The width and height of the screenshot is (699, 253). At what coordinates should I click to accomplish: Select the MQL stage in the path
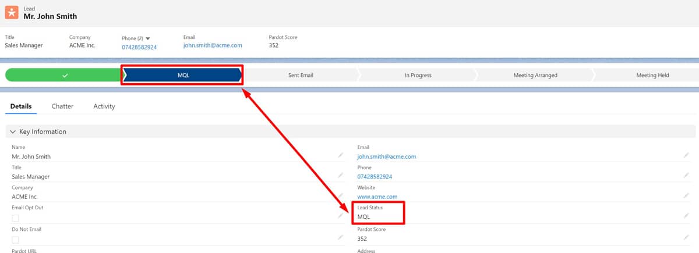click(x=183, y=75)
